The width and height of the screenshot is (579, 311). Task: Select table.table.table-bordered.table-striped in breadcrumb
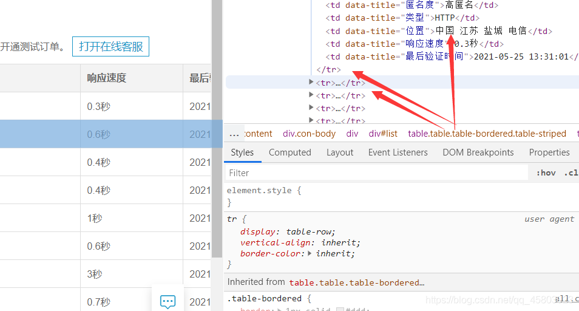[487, 134]
